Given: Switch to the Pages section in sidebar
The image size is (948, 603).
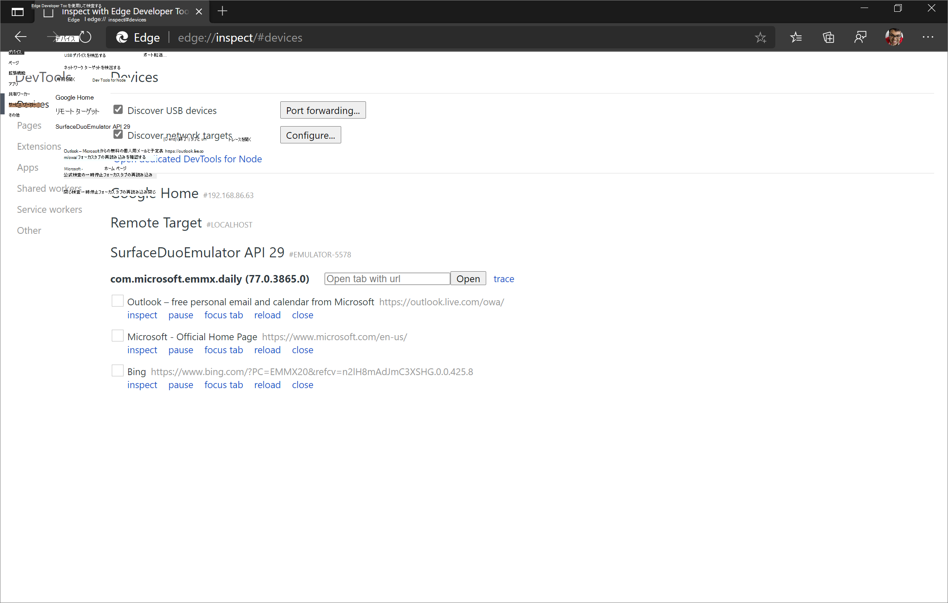Looking at the screenshot, I should coord(29,125).
